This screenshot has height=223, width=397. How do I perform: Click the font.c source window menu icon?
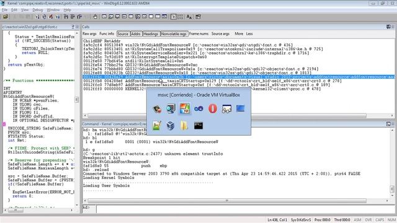(73, 27)
